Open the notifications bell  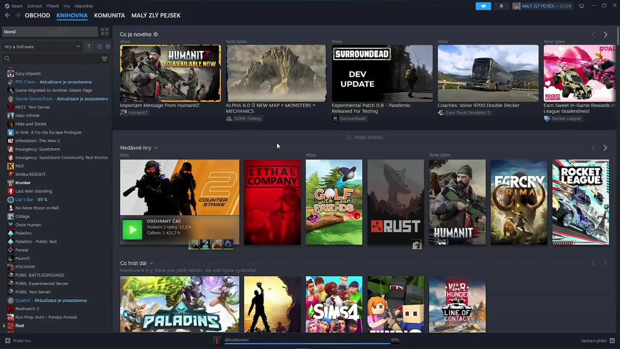click(x=501, y=6)
